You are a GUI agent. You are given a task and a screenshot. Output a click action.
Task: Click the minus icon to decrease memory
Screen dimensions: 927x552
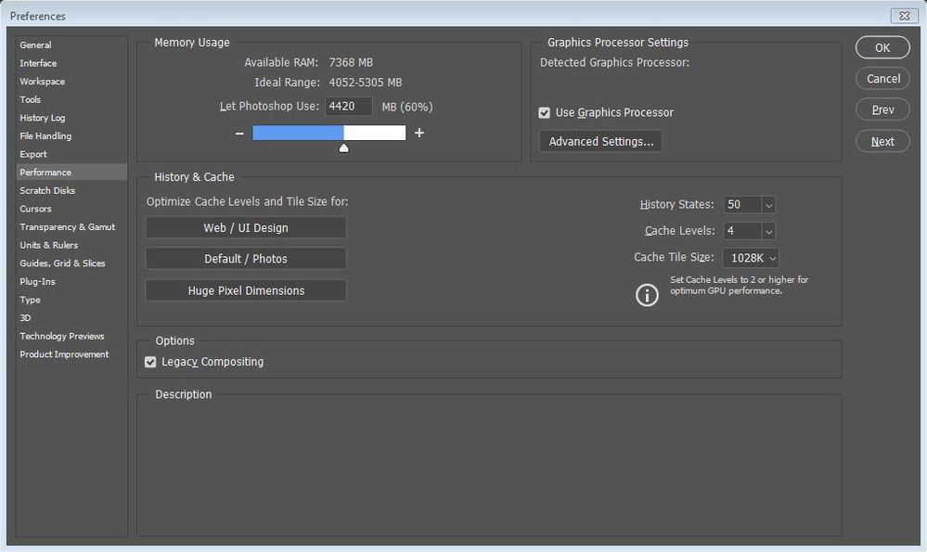click(239, 134)
